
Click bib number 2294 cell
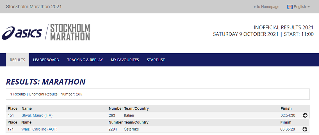[113, 129]
